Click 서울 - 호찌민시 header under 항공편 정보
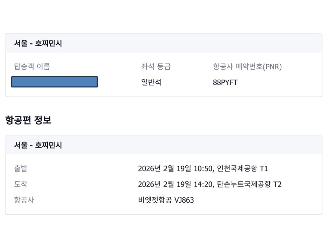Viewport: 329px width, 246px height. (x=38, y=145)
